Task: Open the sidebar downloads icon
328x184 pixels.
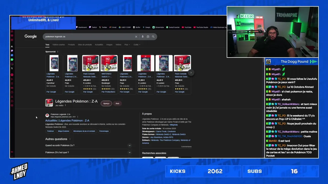Action: [12, 97]
